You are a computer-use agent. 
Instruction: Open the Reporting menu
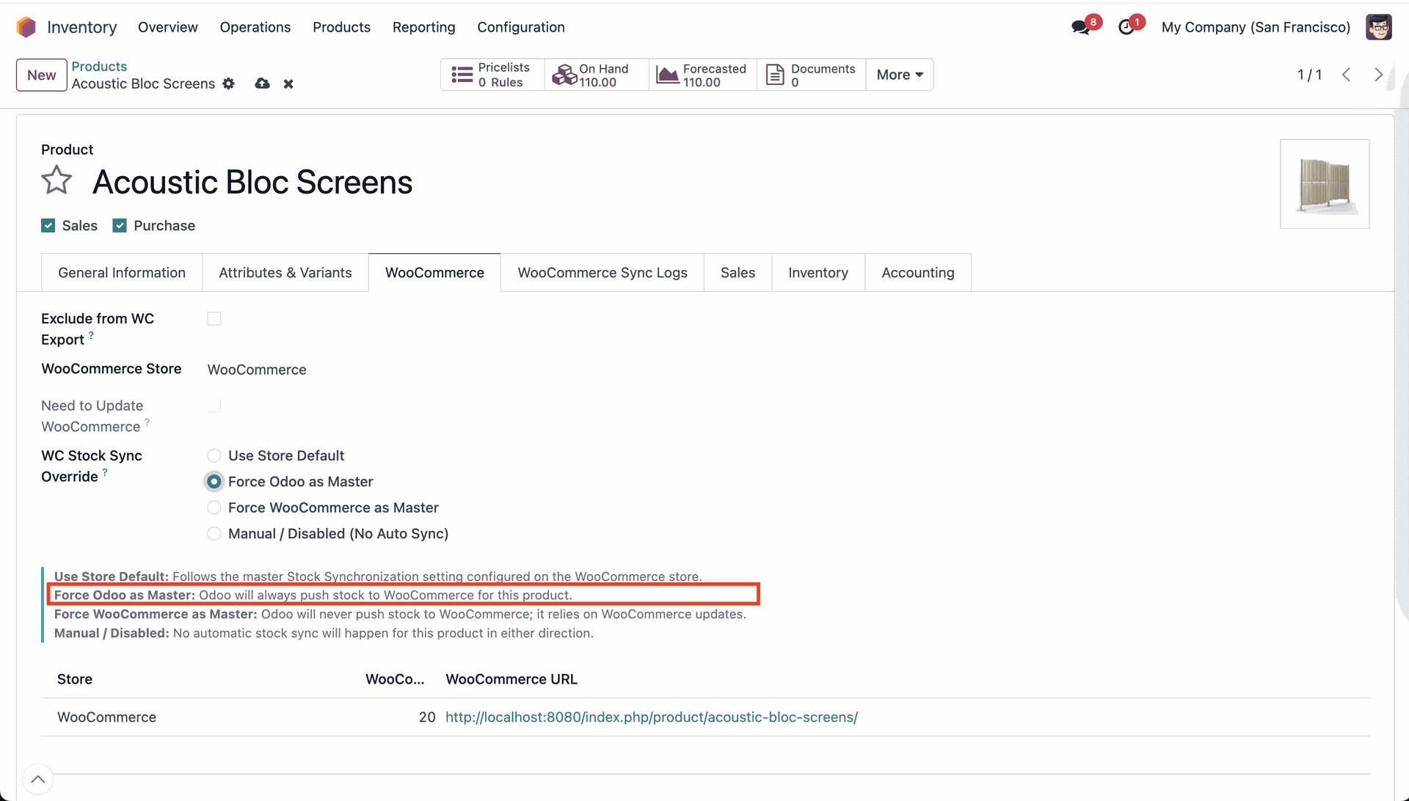pos(424,27)
